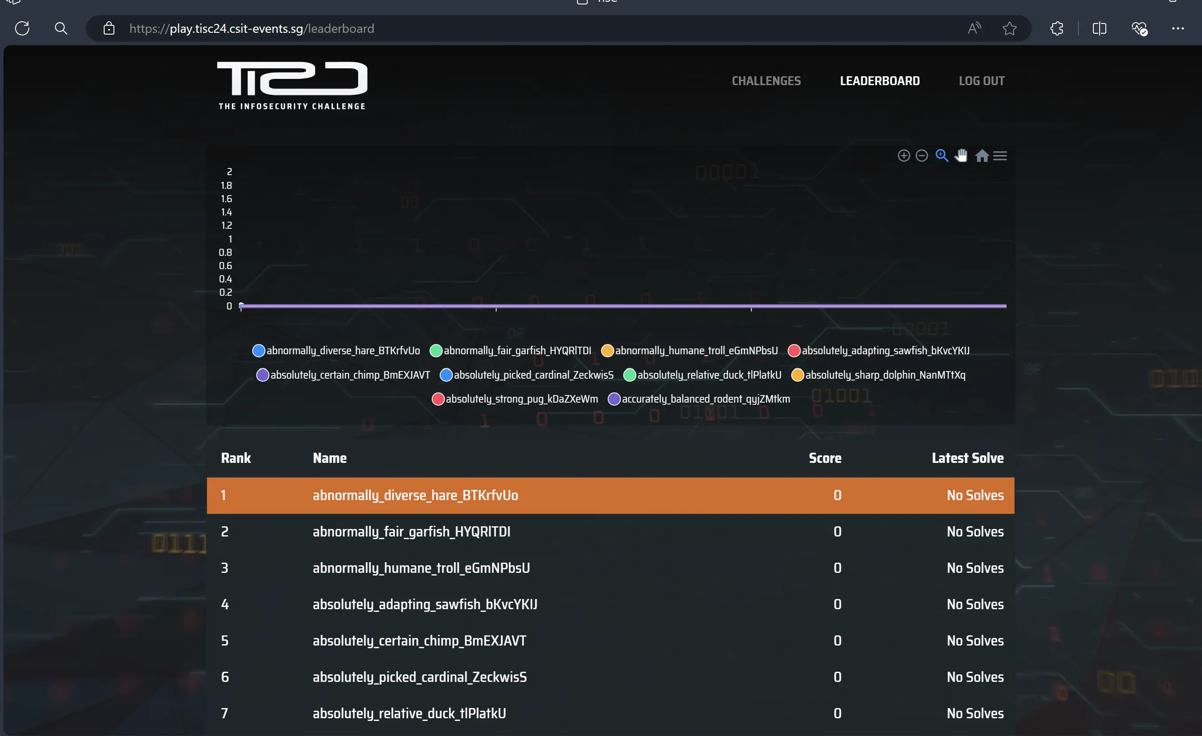Click the Score column header
The width and height of the screenshot is (1202, 736).
pos(825,458)
